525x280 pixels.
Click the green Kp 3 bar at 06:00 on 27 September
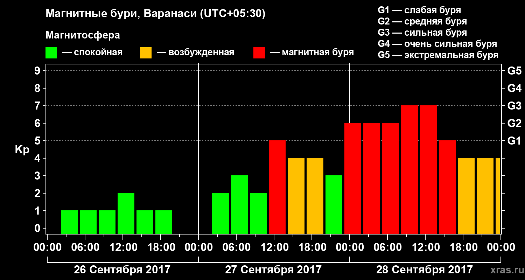[239, 204]
